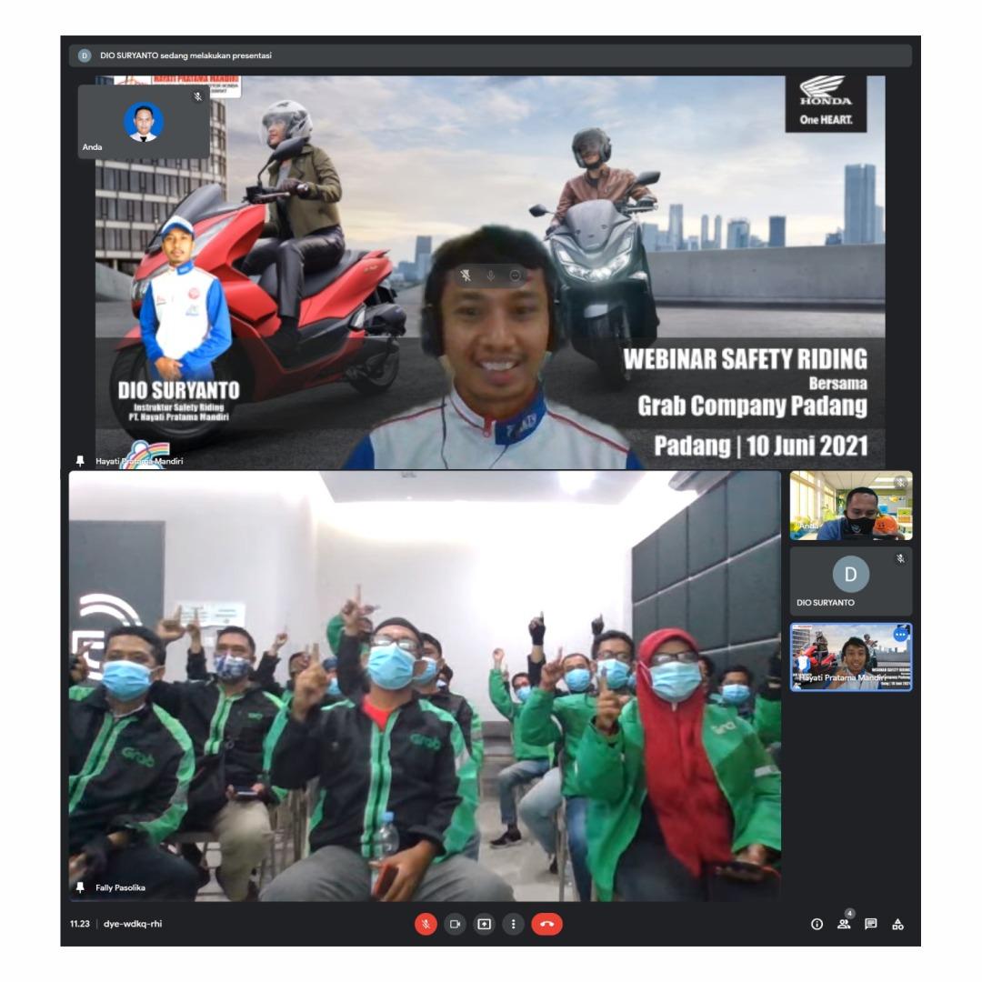Select the DIO SURYANTO participant tile
Screen dimensions: 982x982
click(x=850, y=582)
